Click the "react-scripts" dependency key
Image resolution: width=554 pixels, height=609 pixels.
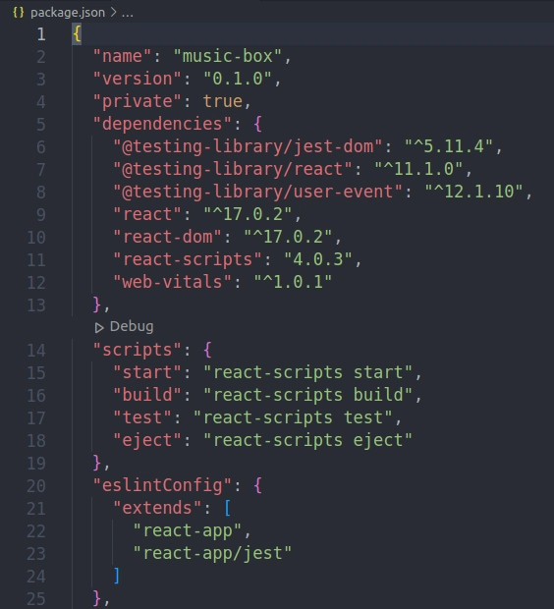click(x=188, y=260)
